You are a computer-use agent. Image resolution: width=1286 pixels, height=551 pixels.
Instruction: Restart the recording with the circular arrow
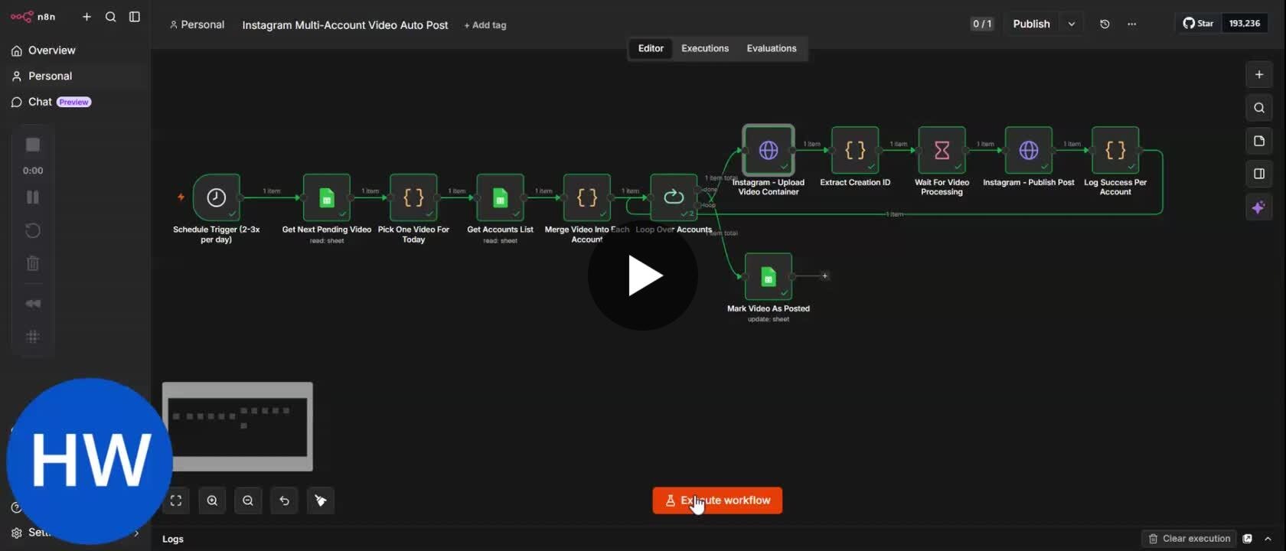[33, 230]
